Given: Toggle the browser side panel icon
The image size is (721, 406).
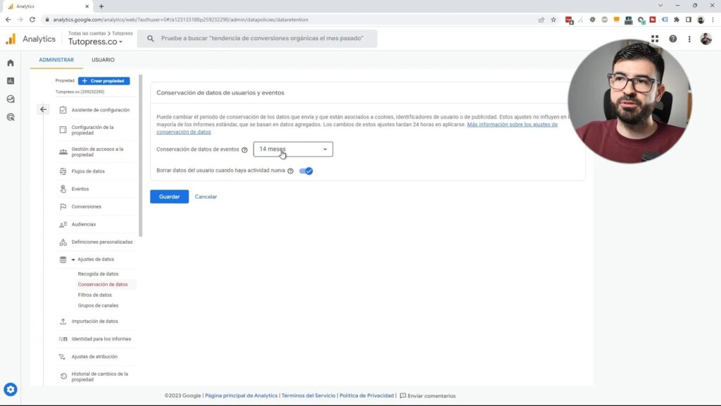Looking at the screenshot, I should tap(689, 20).
